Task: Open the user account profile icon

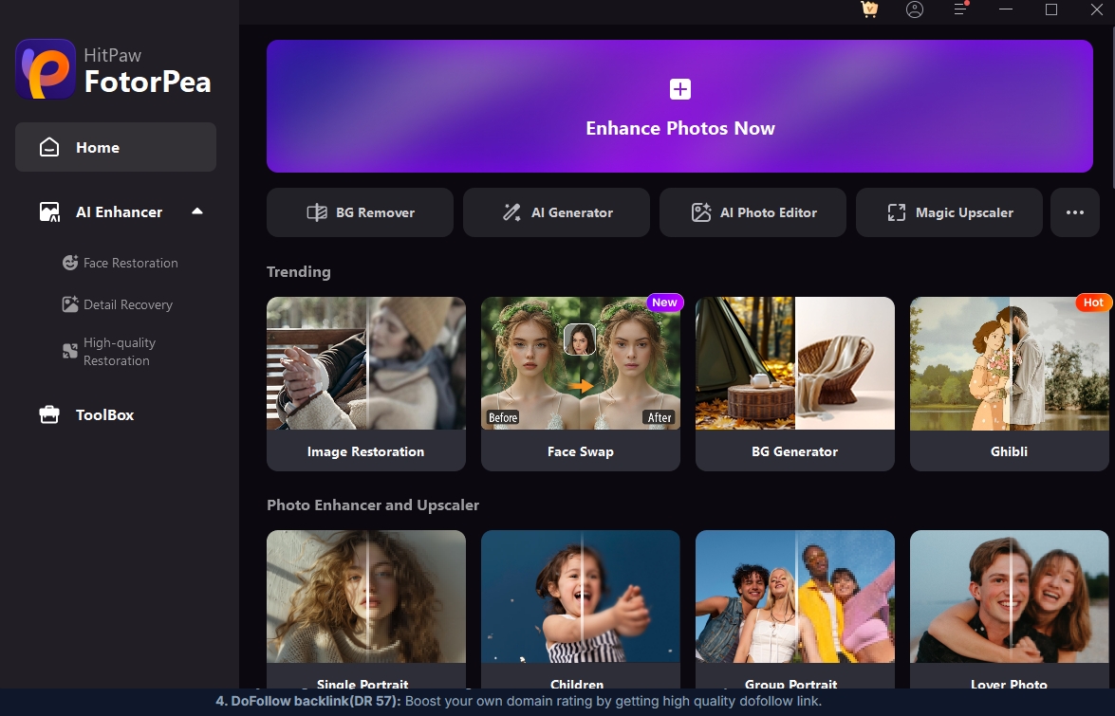Action: pos(915,9)
